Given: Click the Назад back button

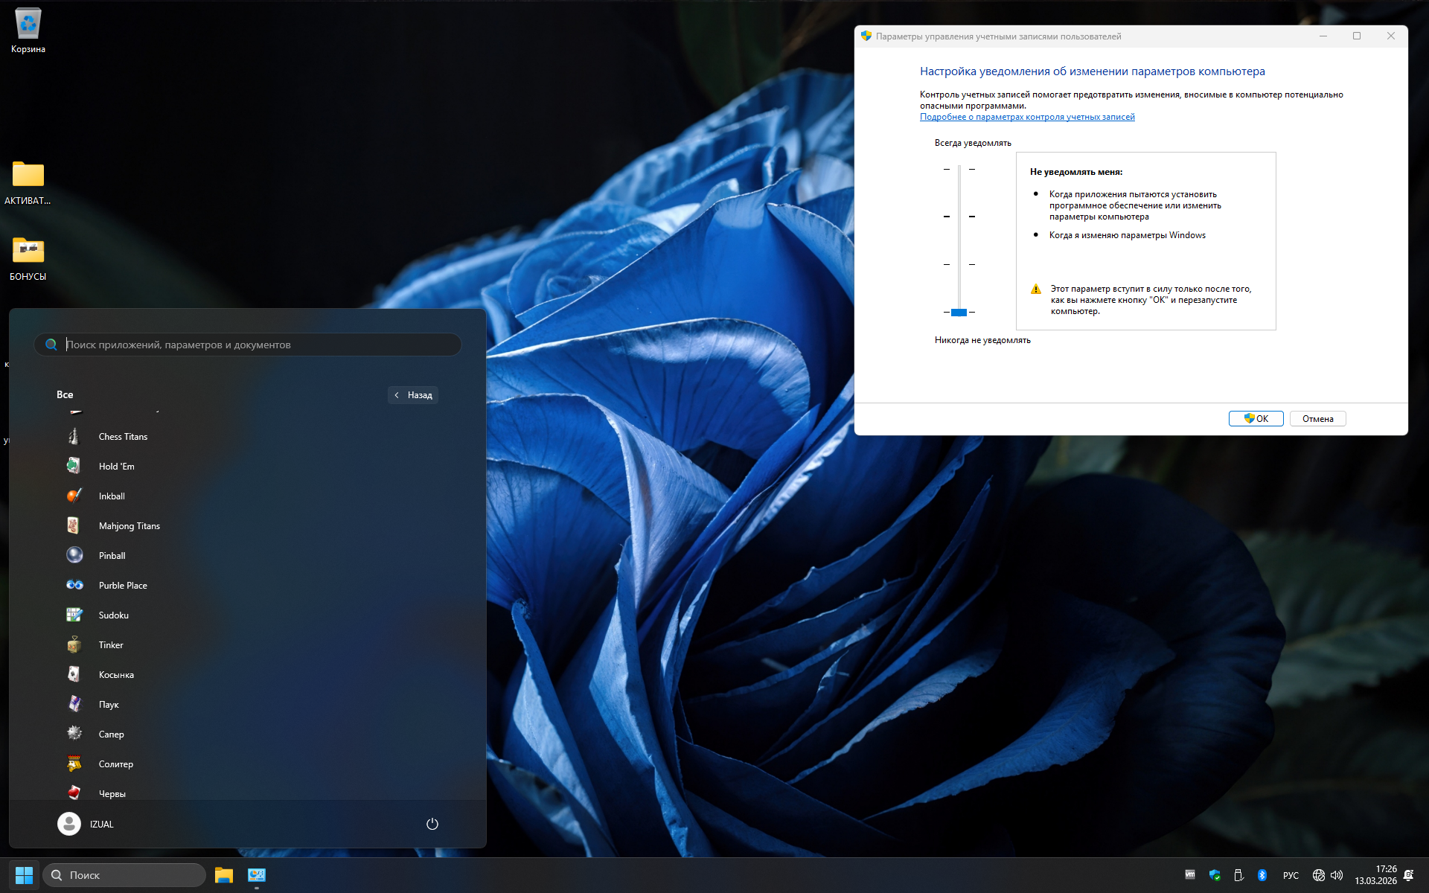Looking at the screenshot, I should click(413, 395).
